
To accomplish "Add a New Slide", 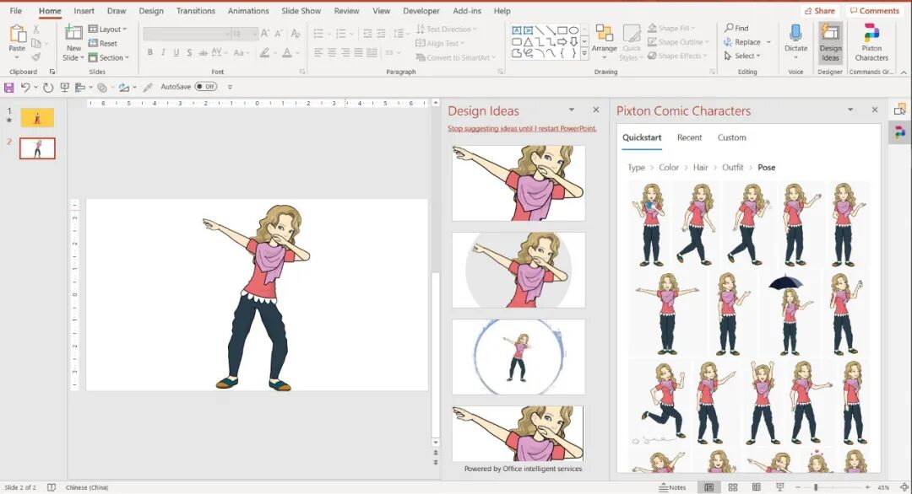I will click(73, 42).
